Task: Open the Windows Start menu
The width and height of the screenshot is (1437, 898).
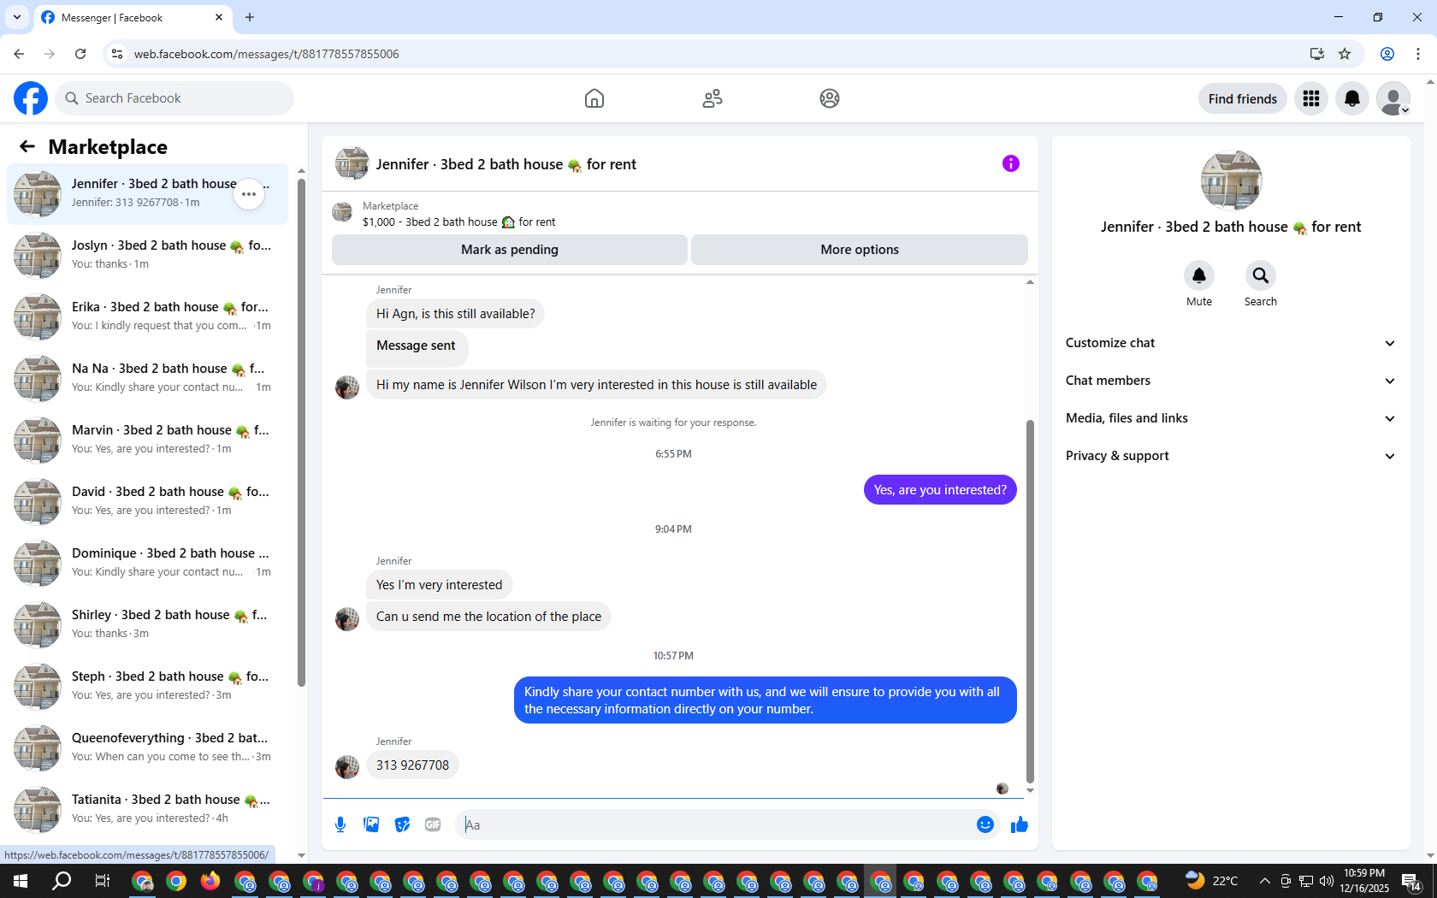Action: [21, 881]
